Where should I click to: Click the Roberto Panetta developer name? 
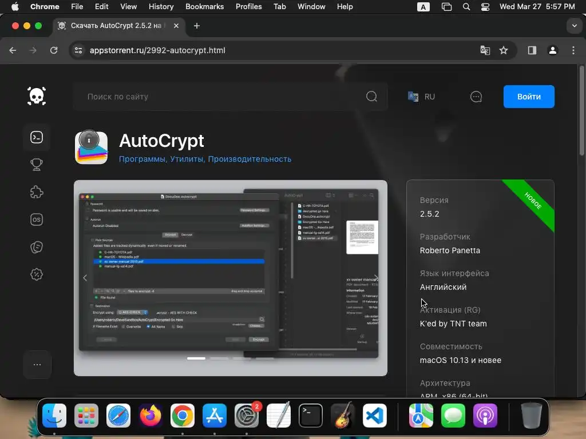pos(450,250)
